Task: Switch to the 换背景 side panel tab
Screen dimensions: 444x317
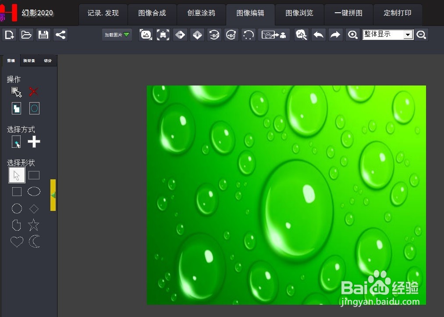Action: point(29,61)
